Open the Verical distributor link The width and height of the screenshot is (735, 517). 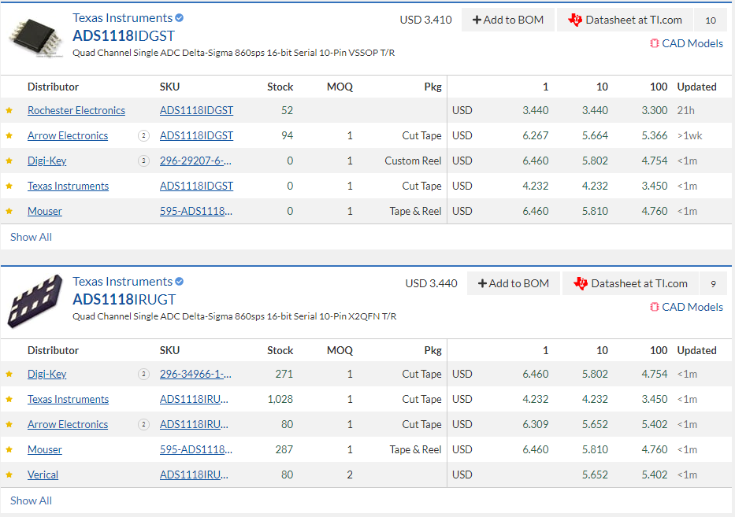tap(43, 475)
